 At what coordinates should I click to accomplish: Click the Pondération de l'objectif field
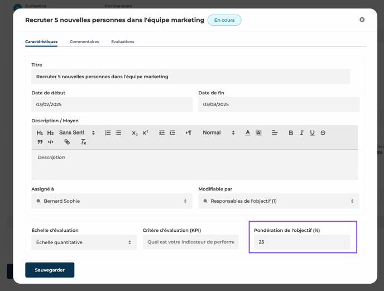point(301,242)
